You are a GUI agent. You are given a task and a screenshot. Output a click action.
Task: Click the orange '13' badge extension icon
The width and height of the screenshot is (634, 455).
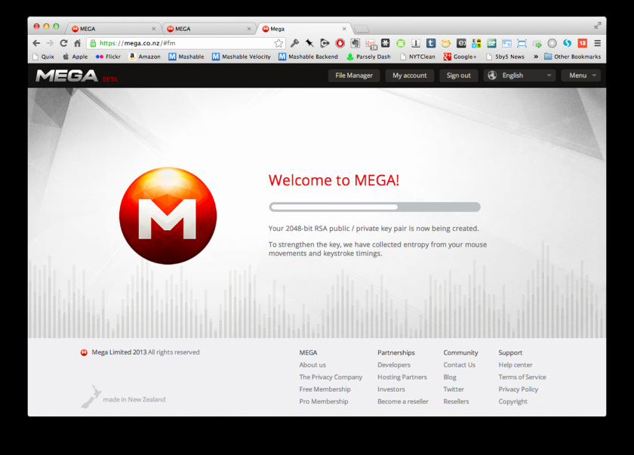582,43
